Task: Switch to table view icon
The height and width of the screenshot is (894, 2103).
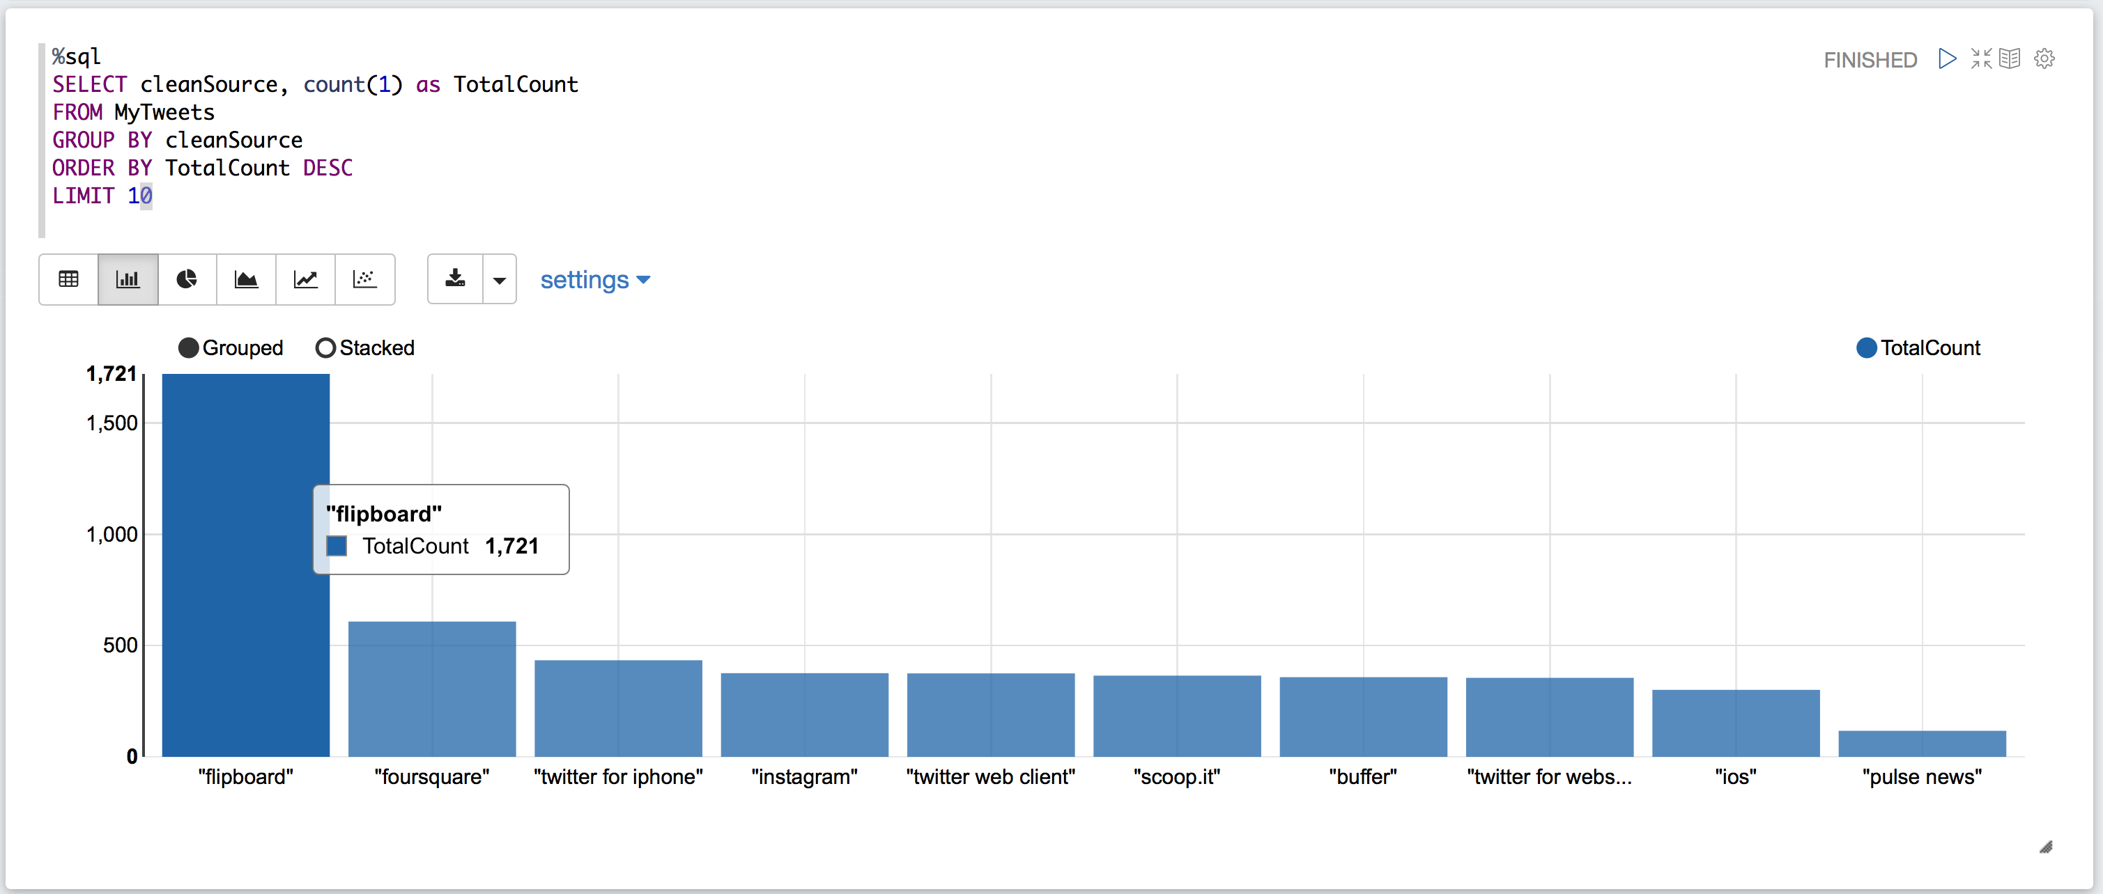Action: [x=68, y=280]
